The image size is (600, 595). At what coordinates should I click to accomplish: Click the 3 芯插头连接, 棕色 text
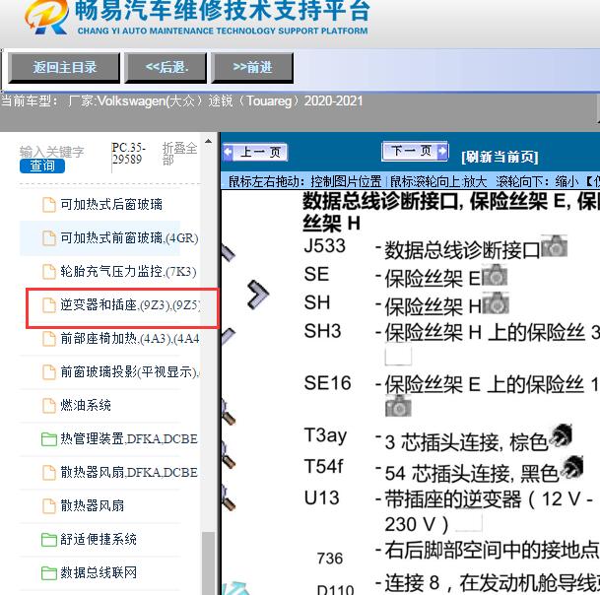click(x=466, y=442)
